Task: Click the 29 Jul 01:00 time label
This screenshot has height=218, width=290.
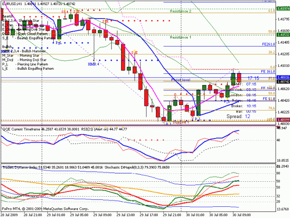Action: coord(56,215)
